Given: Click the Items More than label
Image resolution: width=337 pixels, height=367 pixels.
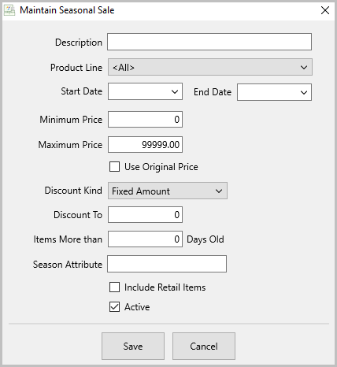Looking at the screenshot, I should pos(68,239).
